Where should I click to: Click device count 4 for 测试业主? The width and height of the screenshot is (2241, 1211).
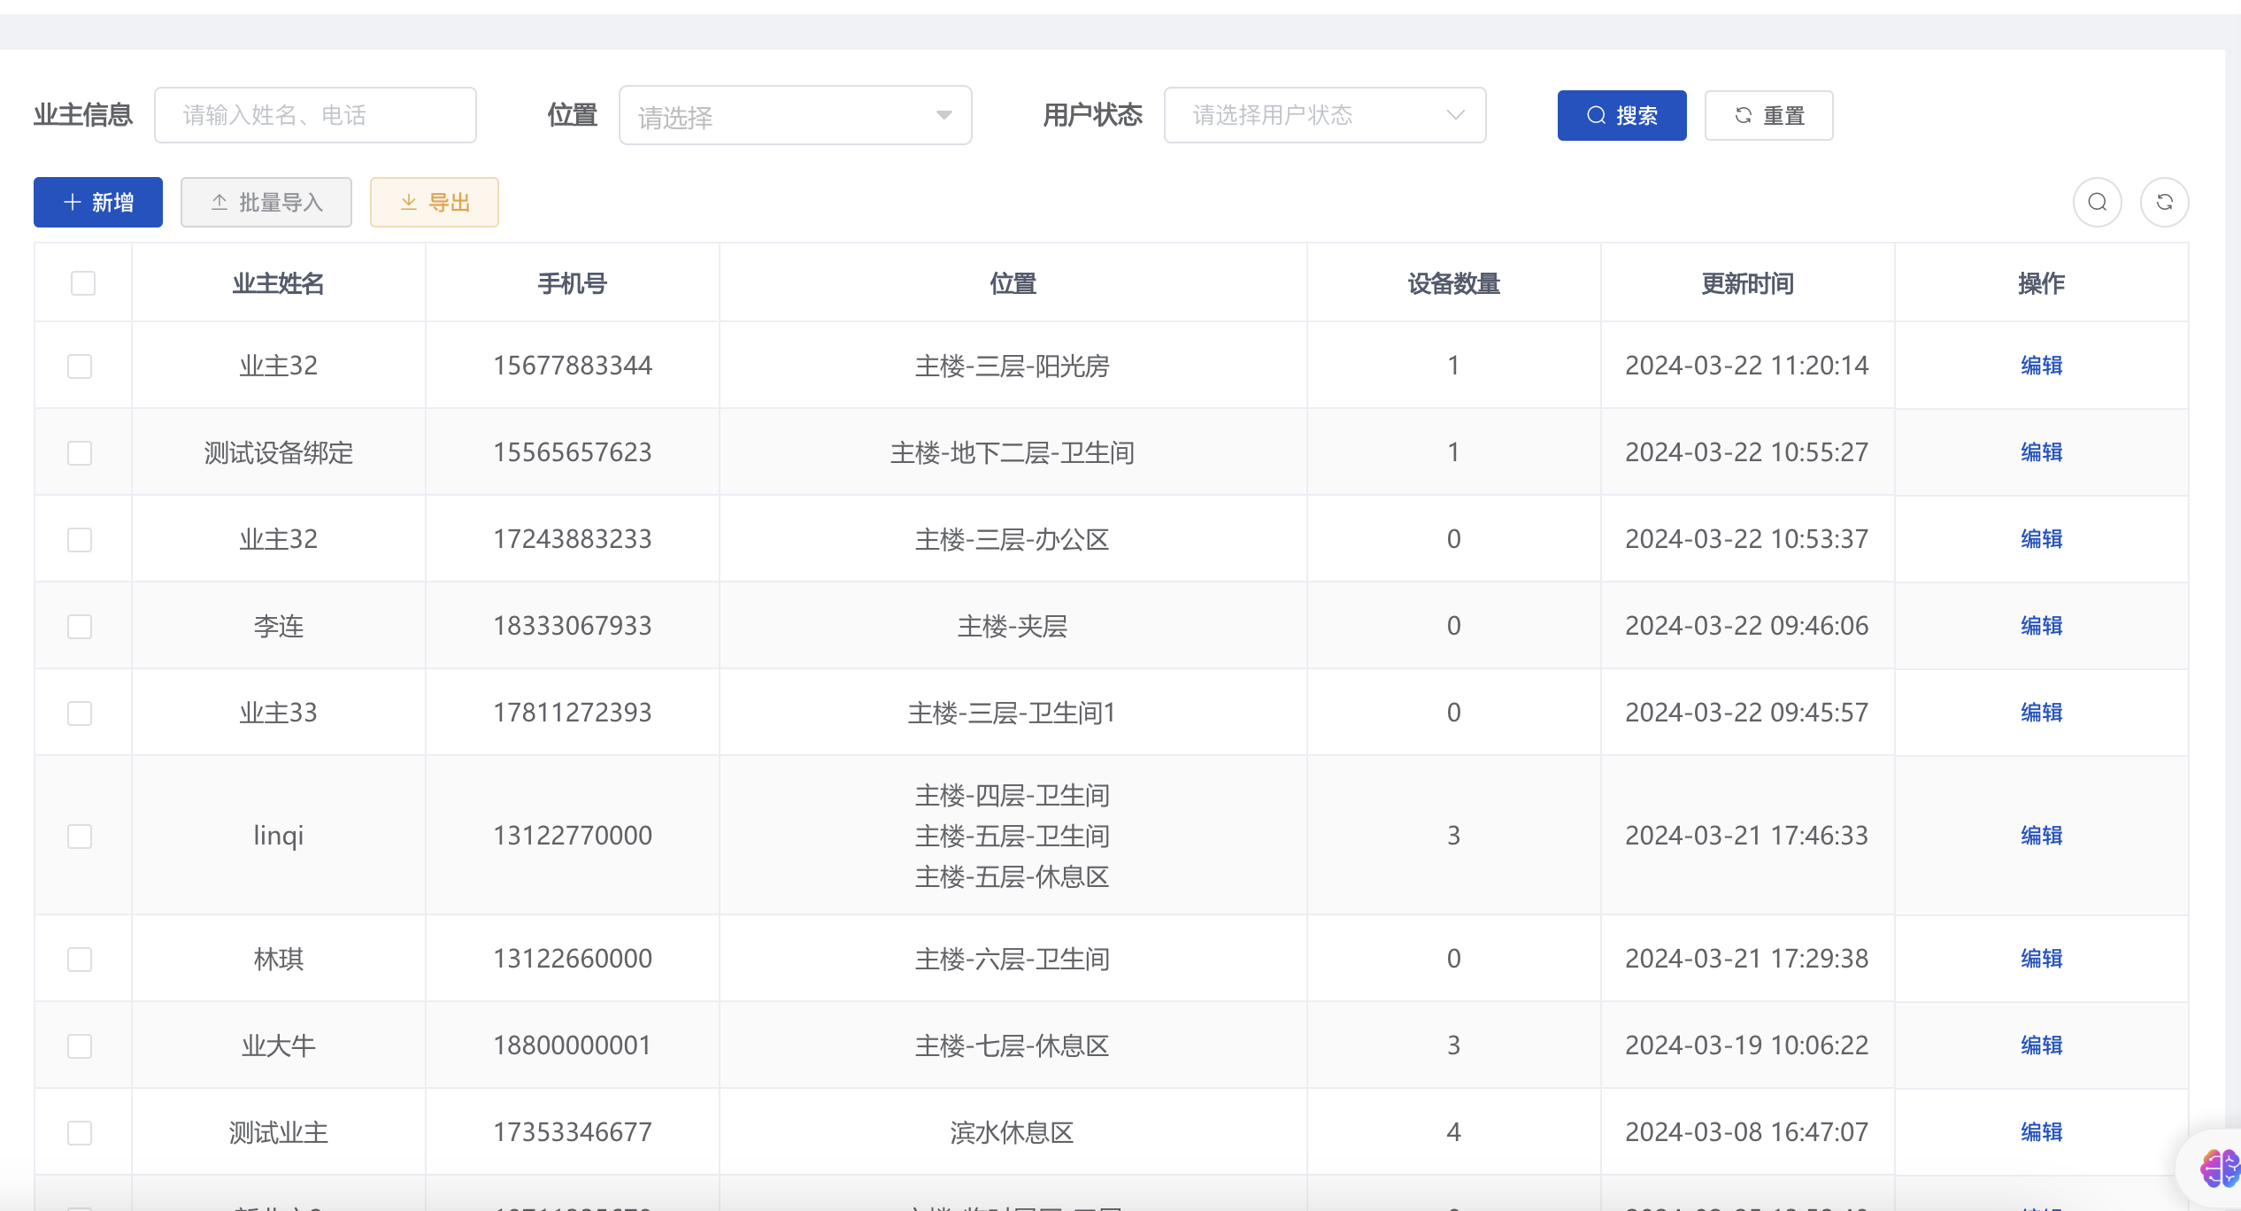coord(1453,1132)
